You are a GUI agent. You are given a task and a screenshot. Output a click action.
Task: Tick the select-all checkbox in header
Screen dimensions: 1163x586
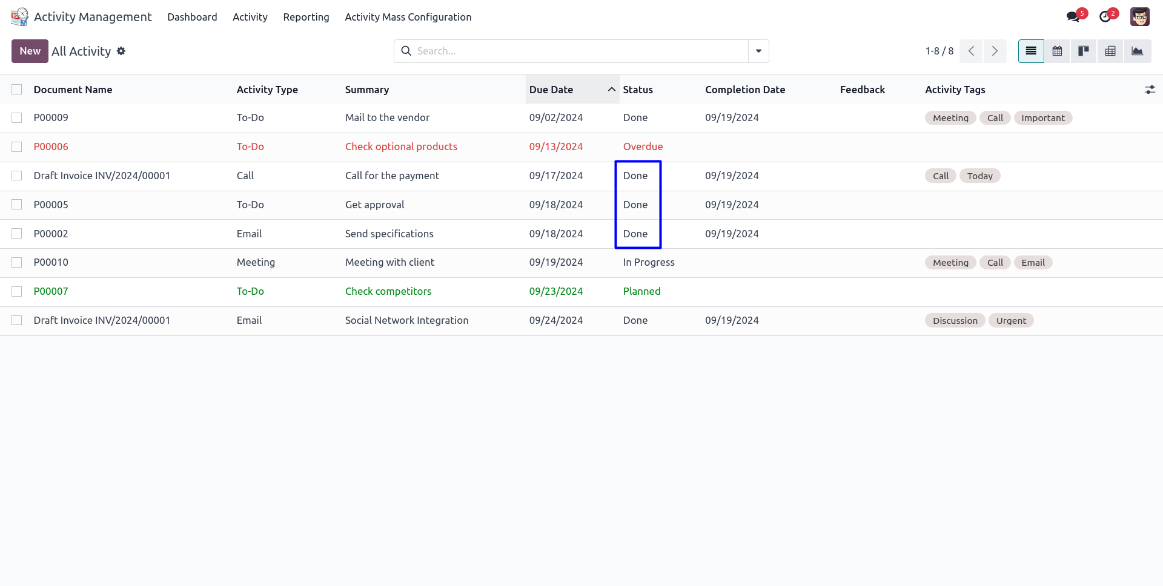17,90
